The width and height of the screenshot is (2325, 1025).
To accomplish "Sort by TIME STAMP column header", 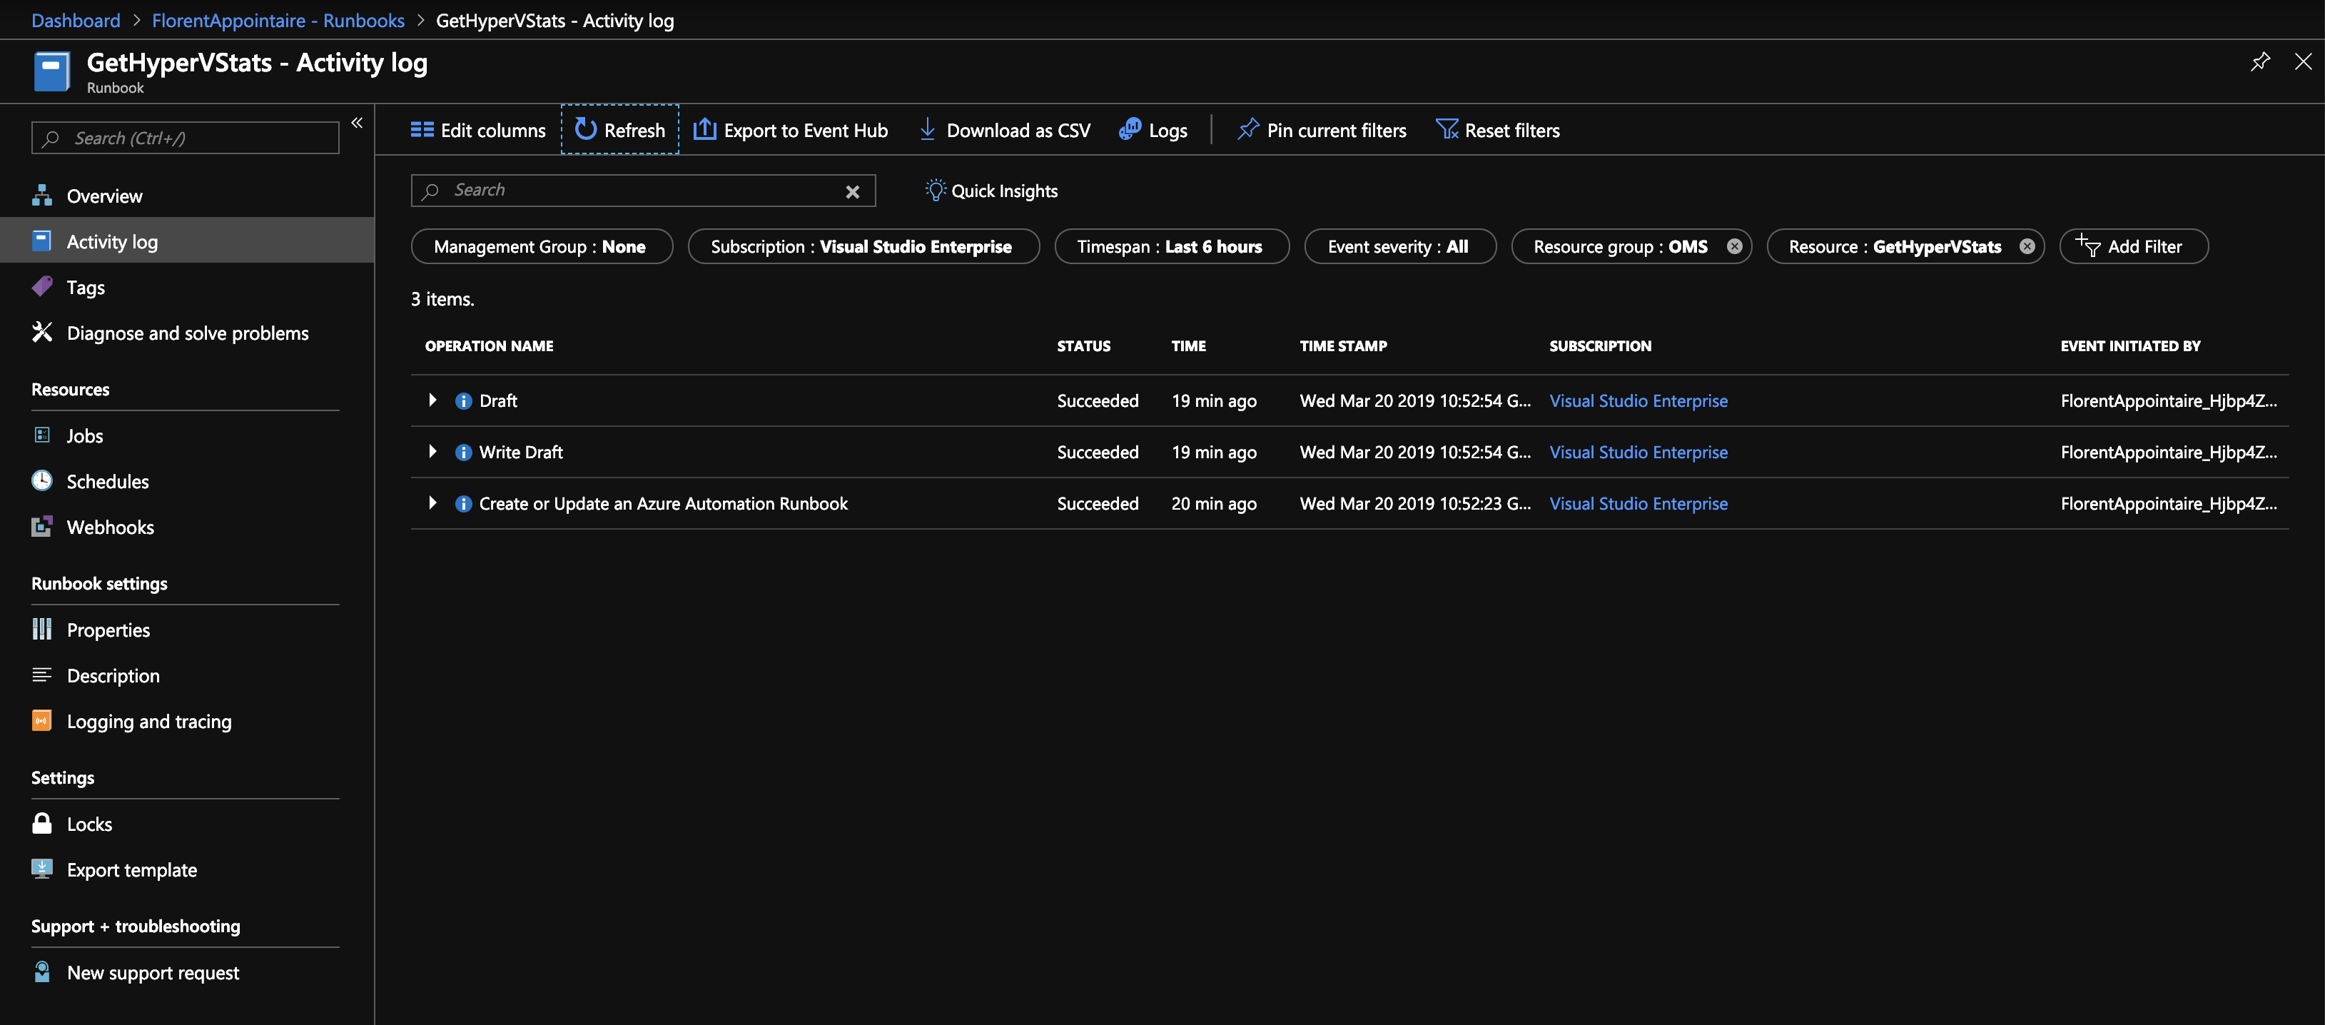I will (x=1343, y=346).
